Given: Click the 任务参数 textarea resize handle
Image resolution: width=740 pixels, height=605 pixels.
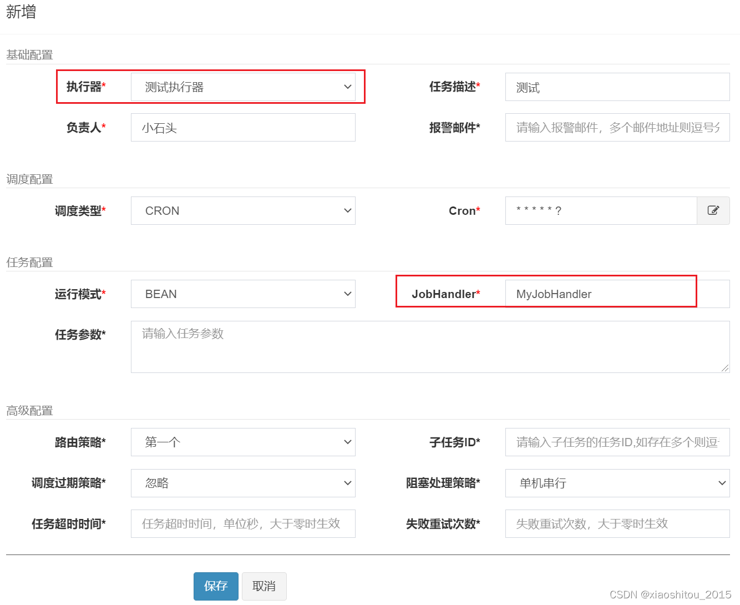Looking at the screenshot, I should [725, 368].
